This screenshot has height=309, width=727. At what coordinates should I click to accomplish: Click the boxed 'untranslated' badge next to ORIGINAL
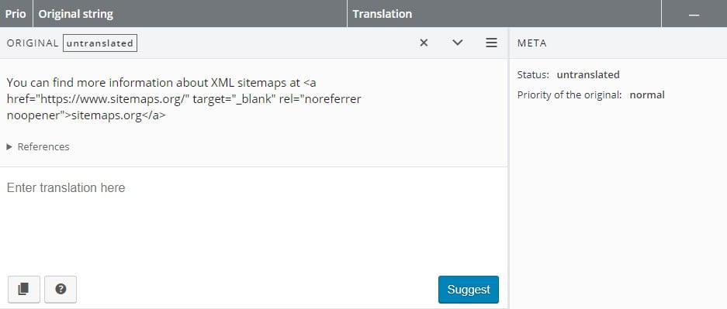[x=99, y=43]
